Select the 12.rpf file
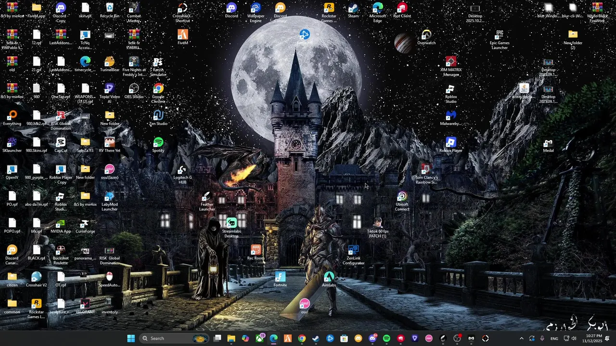The height and width of the screenshot is (346, 616). 37,37
